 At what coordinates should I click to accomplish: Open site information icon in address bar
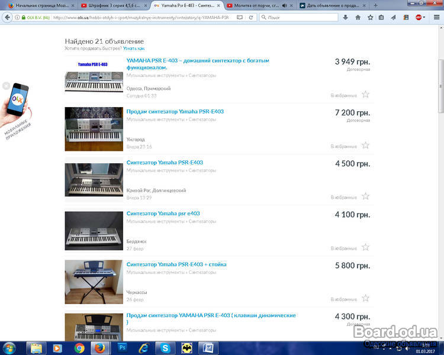[17, 18]
